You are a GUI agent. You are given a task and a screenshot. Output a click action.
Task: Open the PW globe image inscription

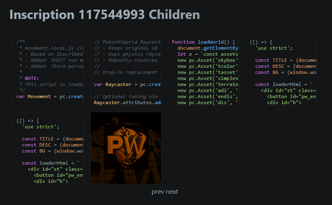pyautogui.click(x=126, y=148)
